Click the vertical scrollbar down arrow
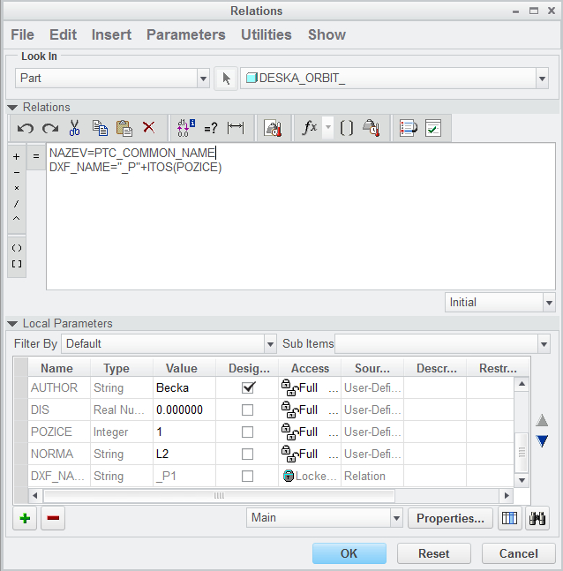Image resolution: width=563 pixels, height=571 pixels. (522, 480)
